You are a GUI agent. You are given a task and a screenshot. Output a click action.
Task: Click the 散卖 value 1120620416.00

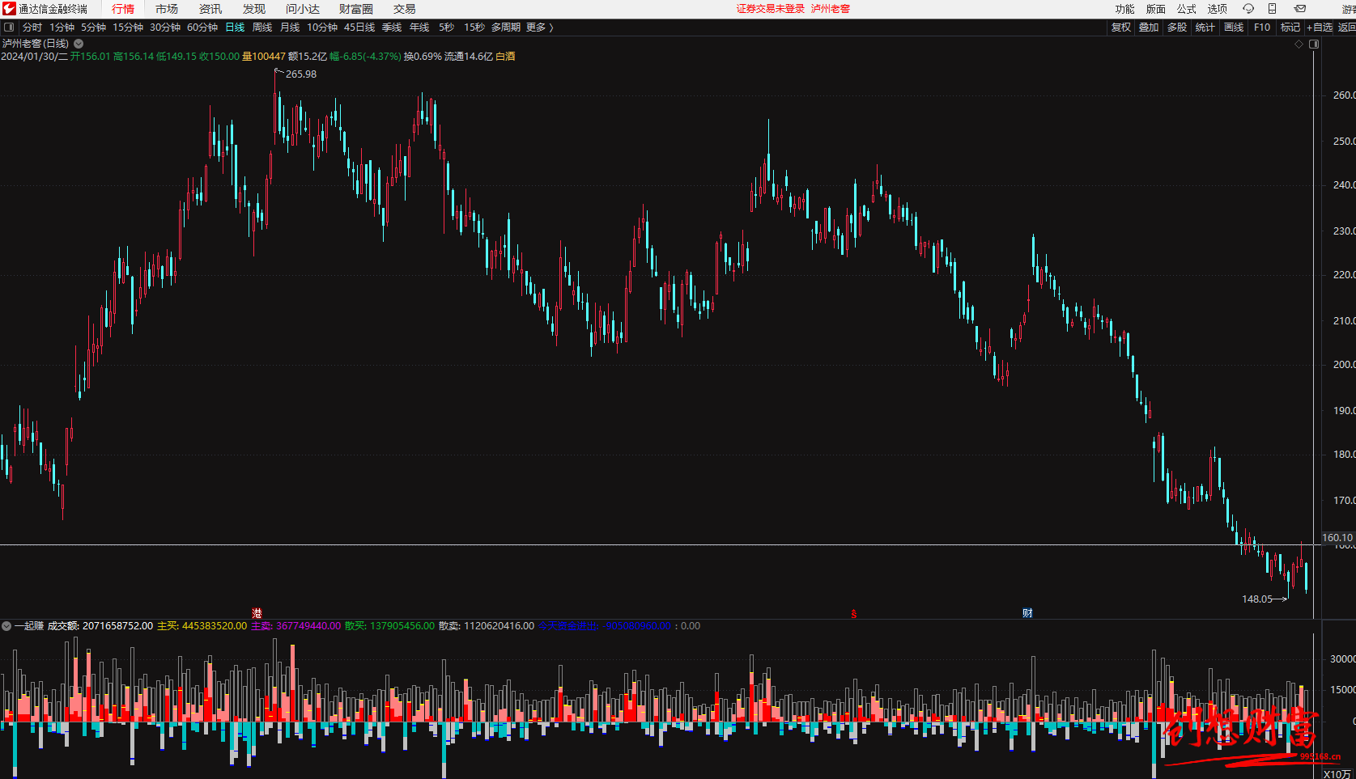pyautogui.click(x=499, y=626)
